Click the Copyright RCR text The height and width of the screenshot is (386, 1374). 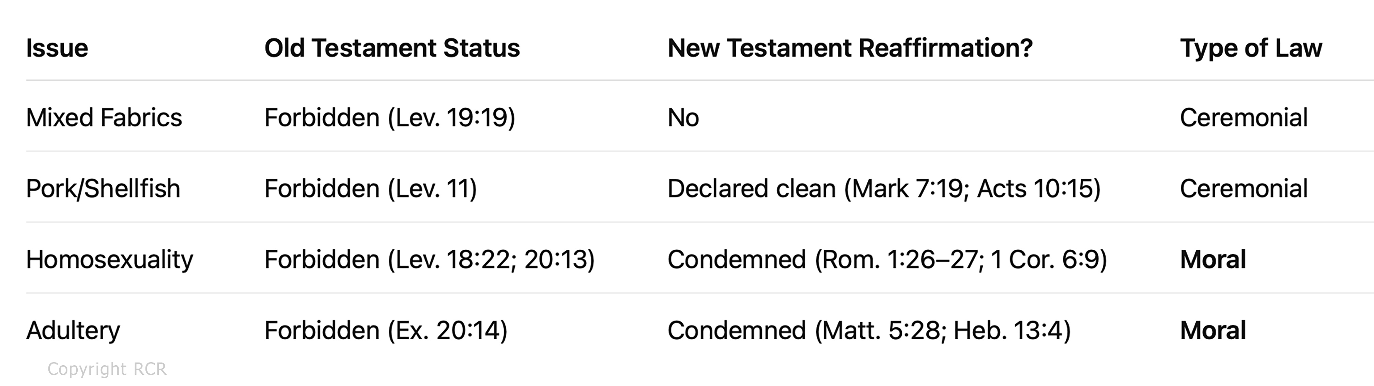point(107,369)
